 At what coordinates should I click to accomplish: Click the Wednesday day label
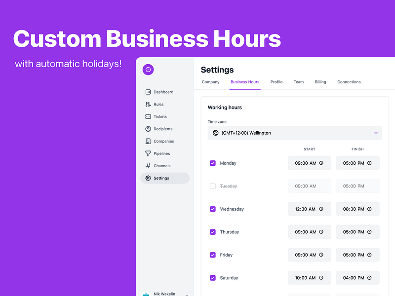point(232,209)
